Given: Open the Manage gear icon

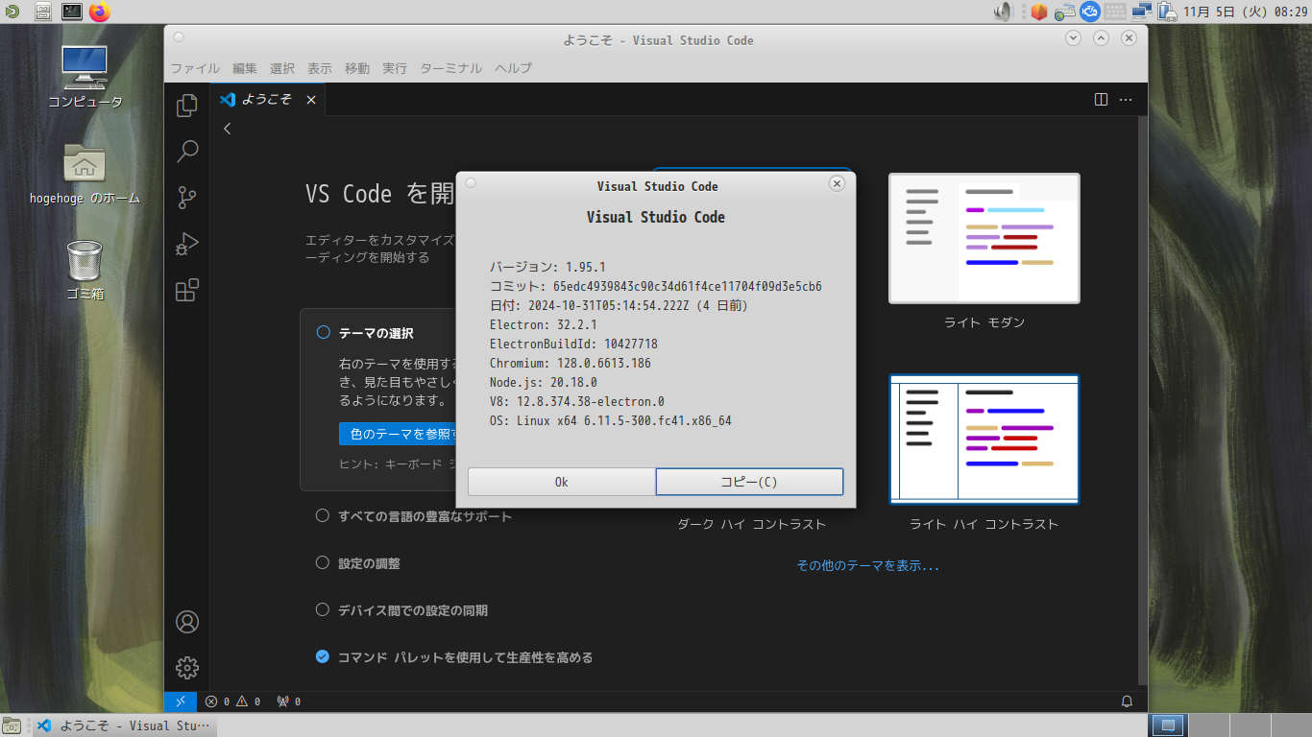Looking at the screenshot, I should pos(187,668).
